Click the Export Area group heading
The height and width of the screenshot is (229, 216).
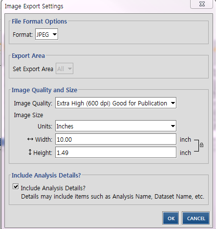point(28,56)
